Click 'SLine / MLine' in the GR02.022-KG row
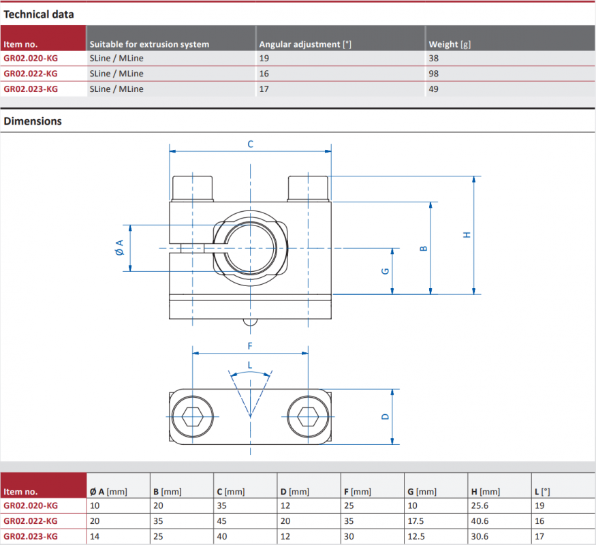Screen dimensions: 596x545 [116, 74]
